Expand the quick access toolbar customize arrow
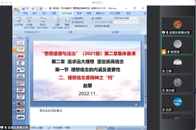The image size is (196, 130). pyautogui.click(x=46, y=8)
